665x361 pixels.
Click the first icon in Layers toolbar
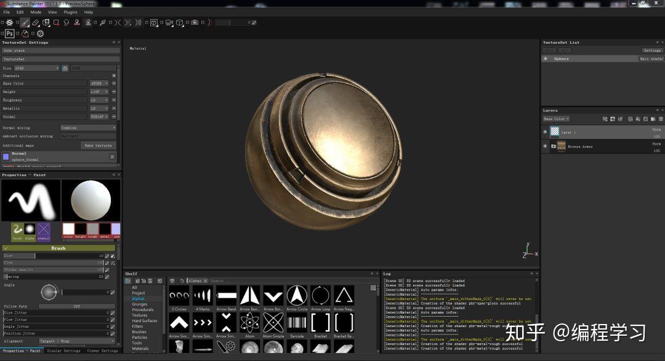point(605,119)
